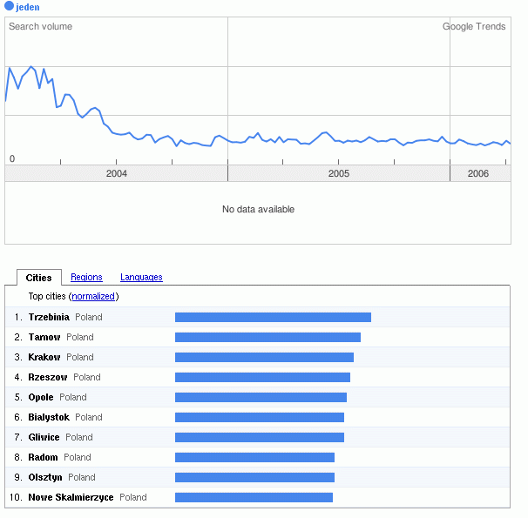Image resolution: width=528 pixels, height=518 pixels.
Task: Select Trzebinia in the cities list
Action: [x=49, y=317]
